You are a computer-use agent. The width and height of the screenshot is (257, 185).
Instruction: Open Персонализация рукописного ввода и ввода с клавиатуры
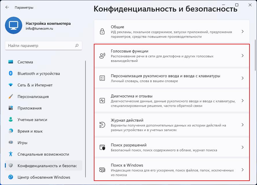pyautogui.click(x=172, y=78)
